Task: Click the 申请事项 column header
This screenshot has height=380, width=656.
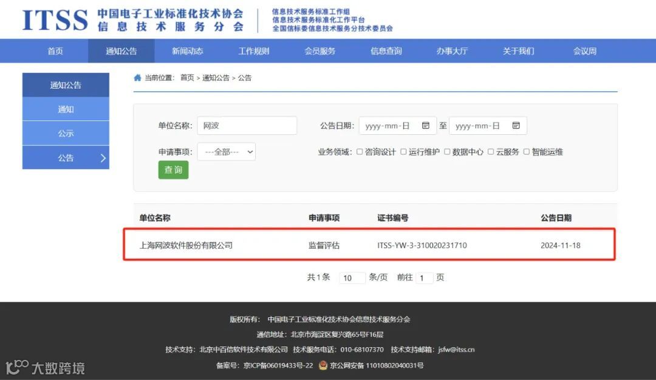Action: [x=324, y=218]
